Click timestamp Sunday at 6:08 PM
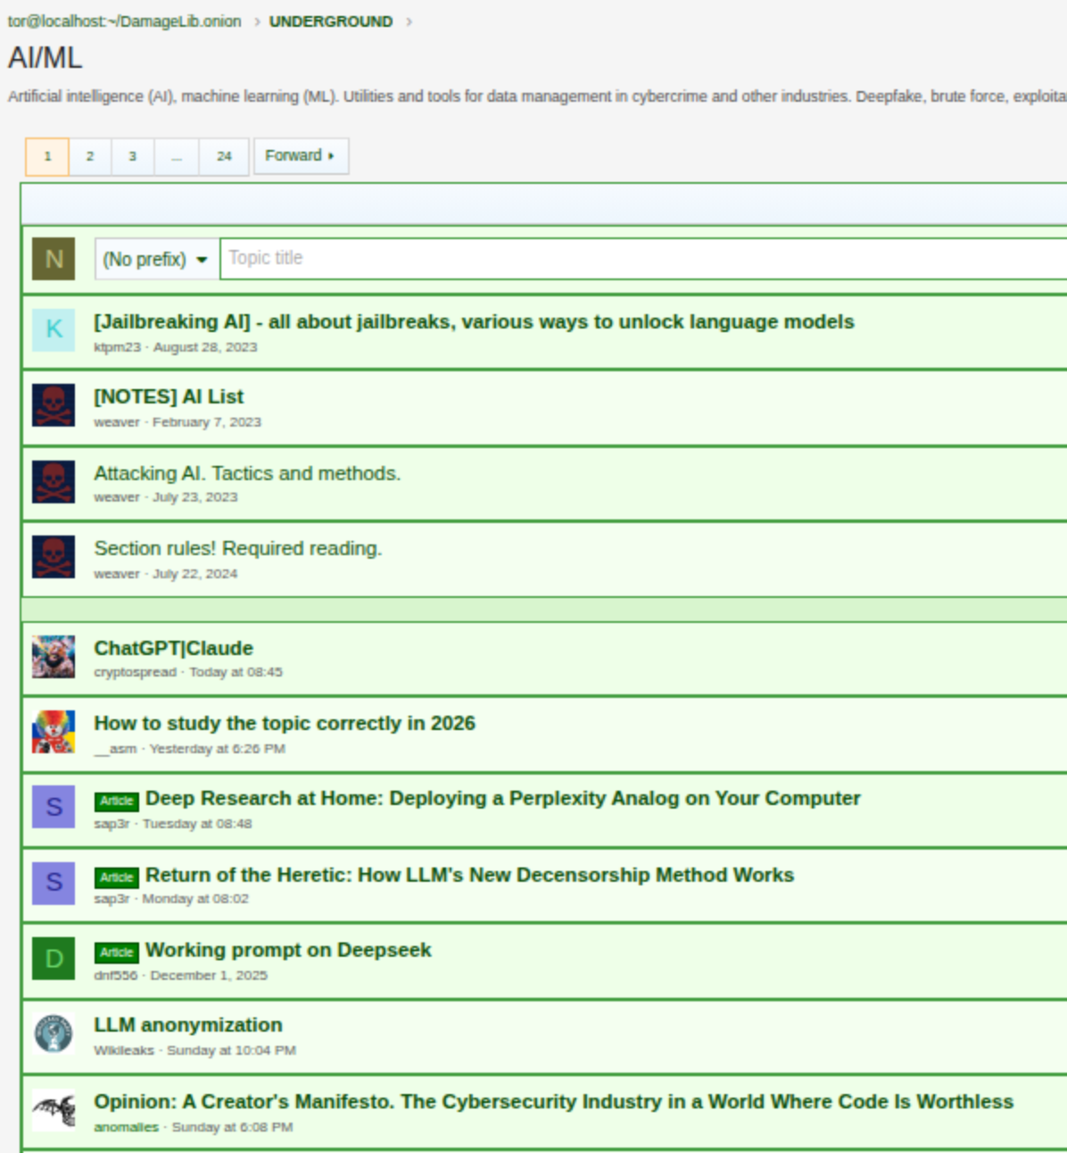 pos(232,1127)
